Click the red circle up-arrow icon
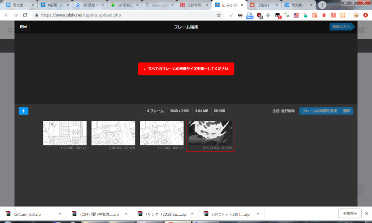 pos(366,15)
